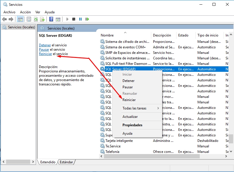Restart the service using the rightmost toolbar icon
Viewport: 234px width, 172px height.
(x=87, y=19)
